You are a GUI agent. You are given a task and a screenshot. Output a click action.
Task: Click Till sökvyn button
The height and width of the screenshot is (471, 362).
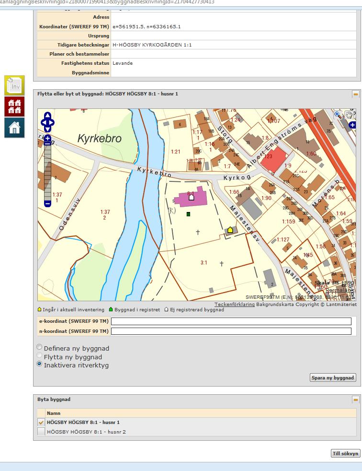[x=345, y=453]
